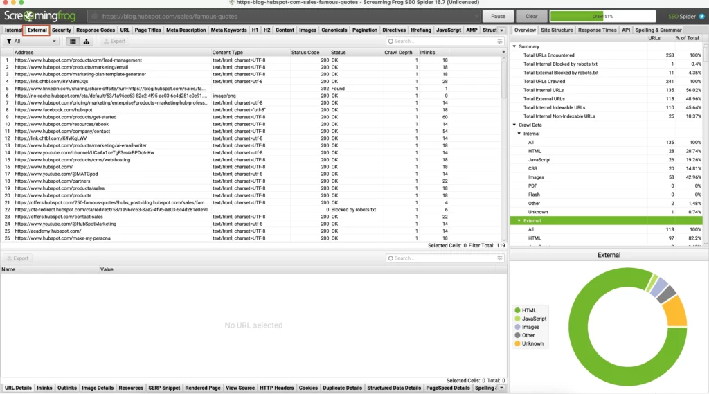Click the Twitter bird icon
The height and width of the screenshot is (394, 709).
coord(702,17)
